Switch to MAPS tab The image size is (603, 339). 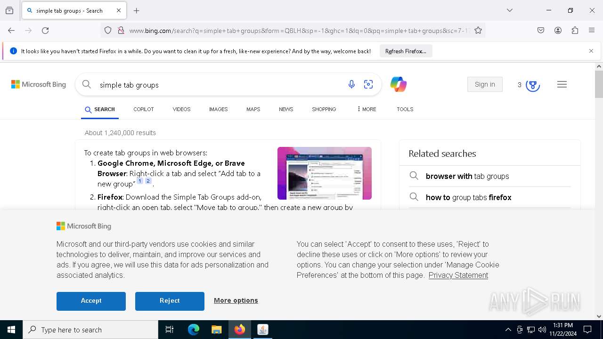coord(253,109)
